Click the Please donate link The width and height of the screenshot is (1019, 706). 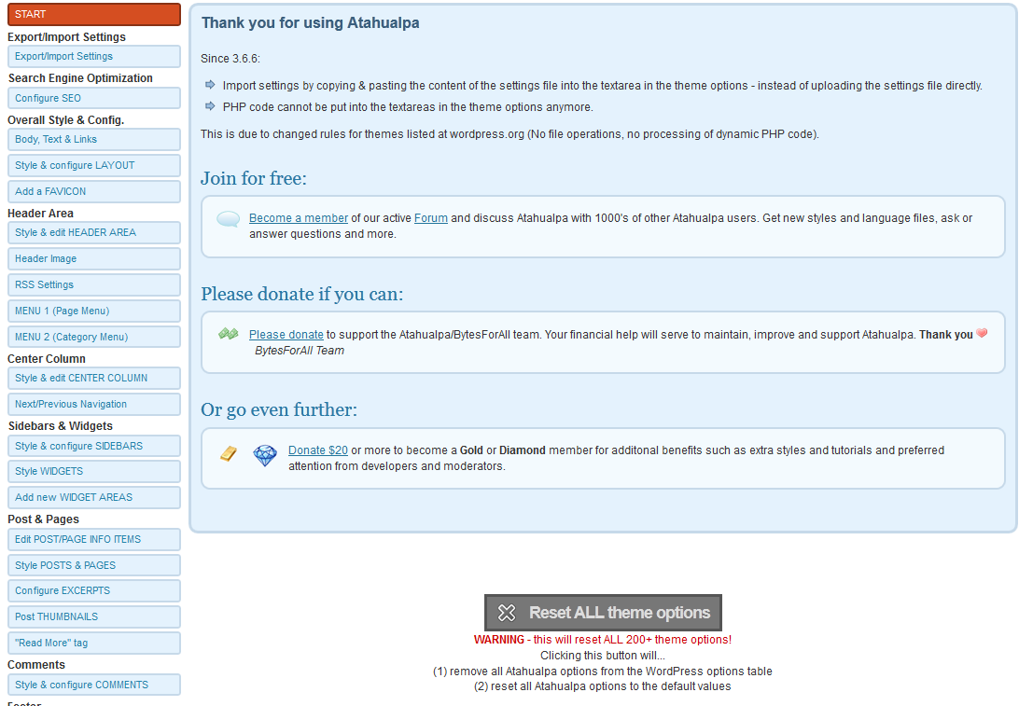point(286,335)
